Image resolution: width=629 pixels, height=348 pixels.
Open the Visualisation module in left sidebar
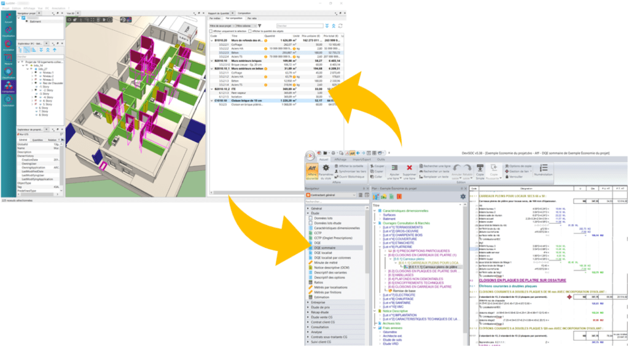pos(9,32)
